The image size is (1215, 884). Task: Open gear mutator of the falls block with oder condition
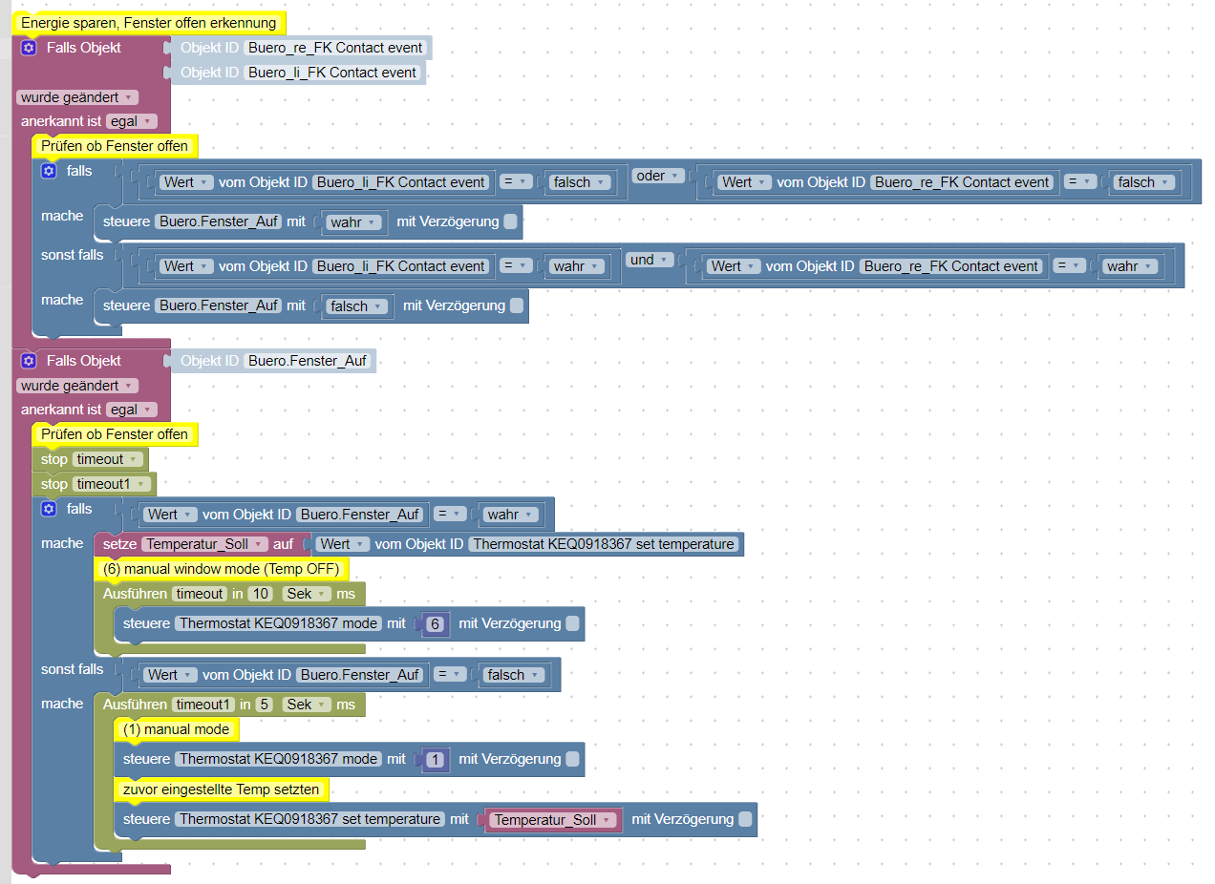pyautogui.click(x=49, y=171)
